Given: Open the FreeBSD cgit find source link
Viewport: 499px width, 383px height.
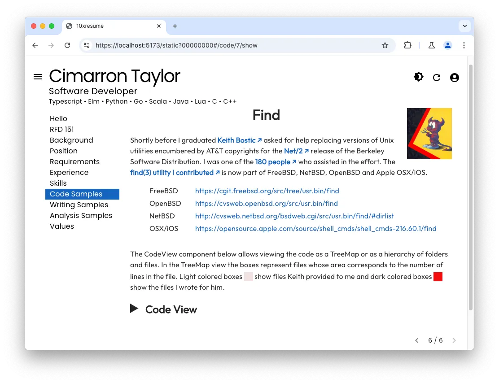Looking at the screenshot, I should point(267,191).
